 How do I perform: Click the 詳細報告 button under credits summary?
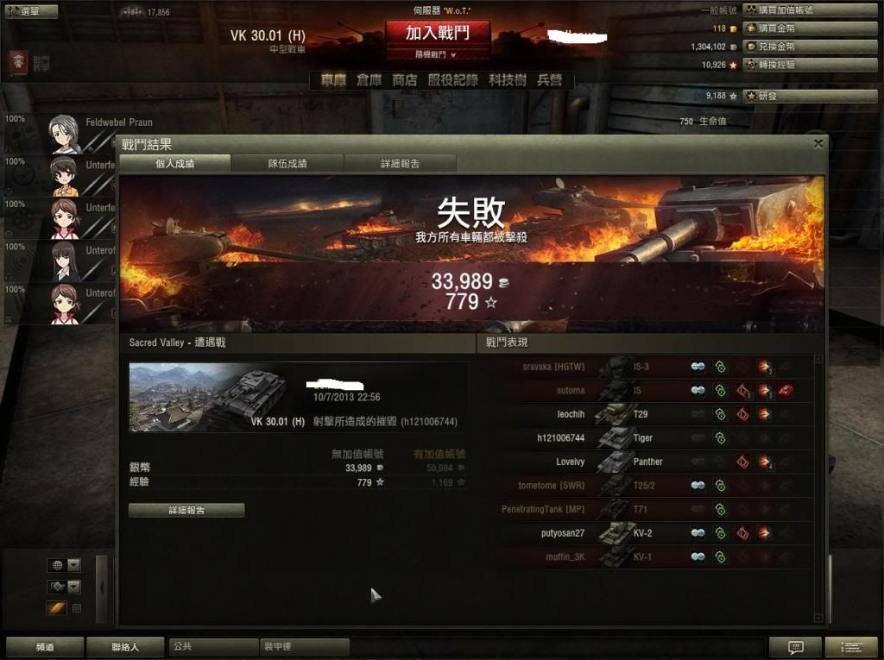pos(186,510)
